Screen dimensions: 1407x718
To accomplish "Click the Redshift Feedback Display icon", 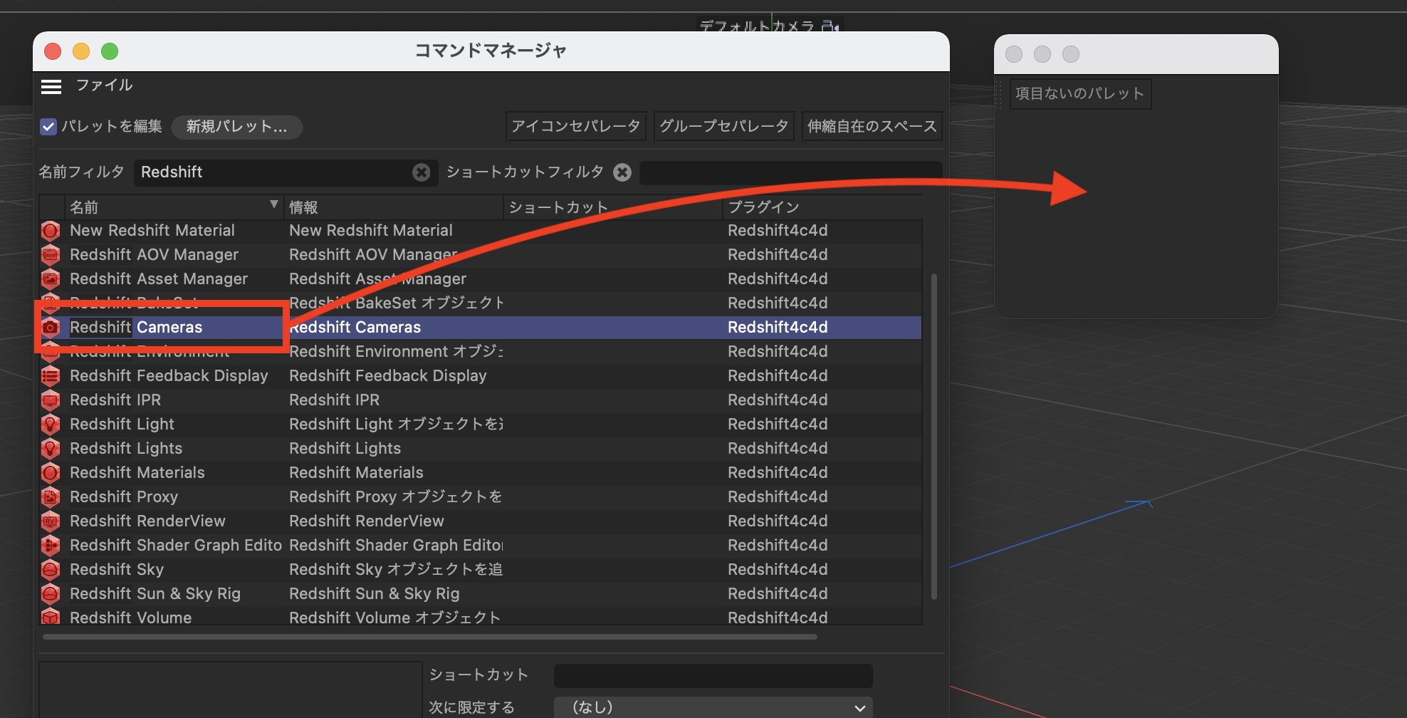I will tap(51, 376).
